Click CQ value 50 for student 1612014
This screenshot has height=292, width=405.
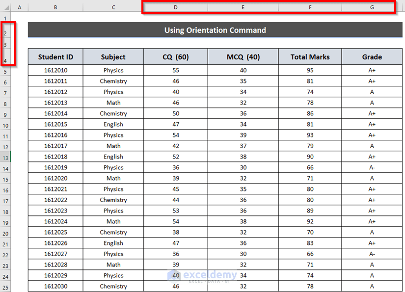[x=176, y=113]
